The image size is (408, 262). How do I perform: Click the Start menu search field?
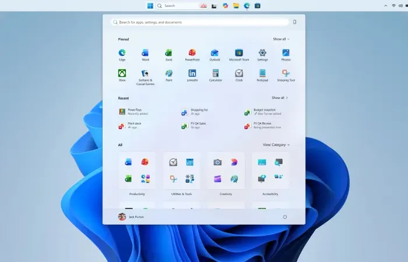click(x=200, y=22)
